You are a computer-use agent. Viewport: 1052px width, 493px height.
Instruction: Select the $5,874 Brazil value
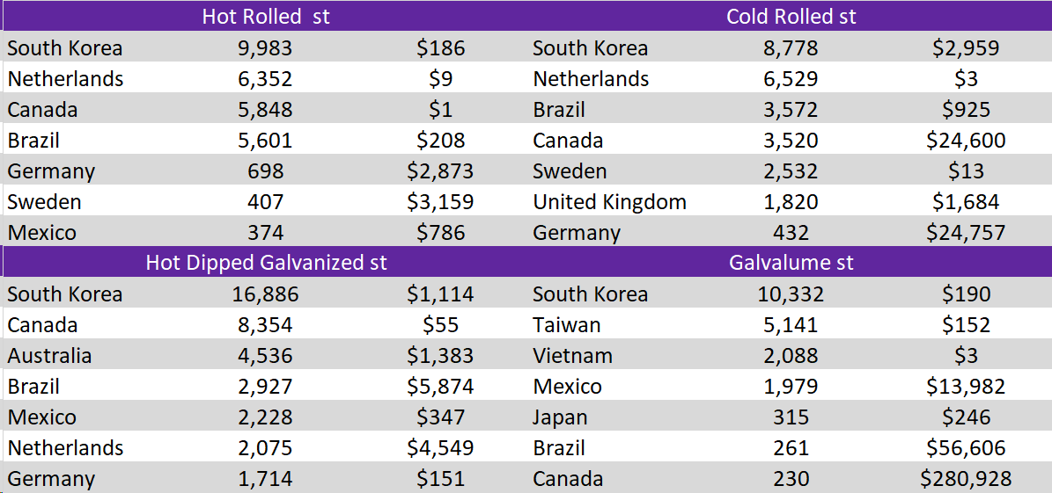click(440, 387)
